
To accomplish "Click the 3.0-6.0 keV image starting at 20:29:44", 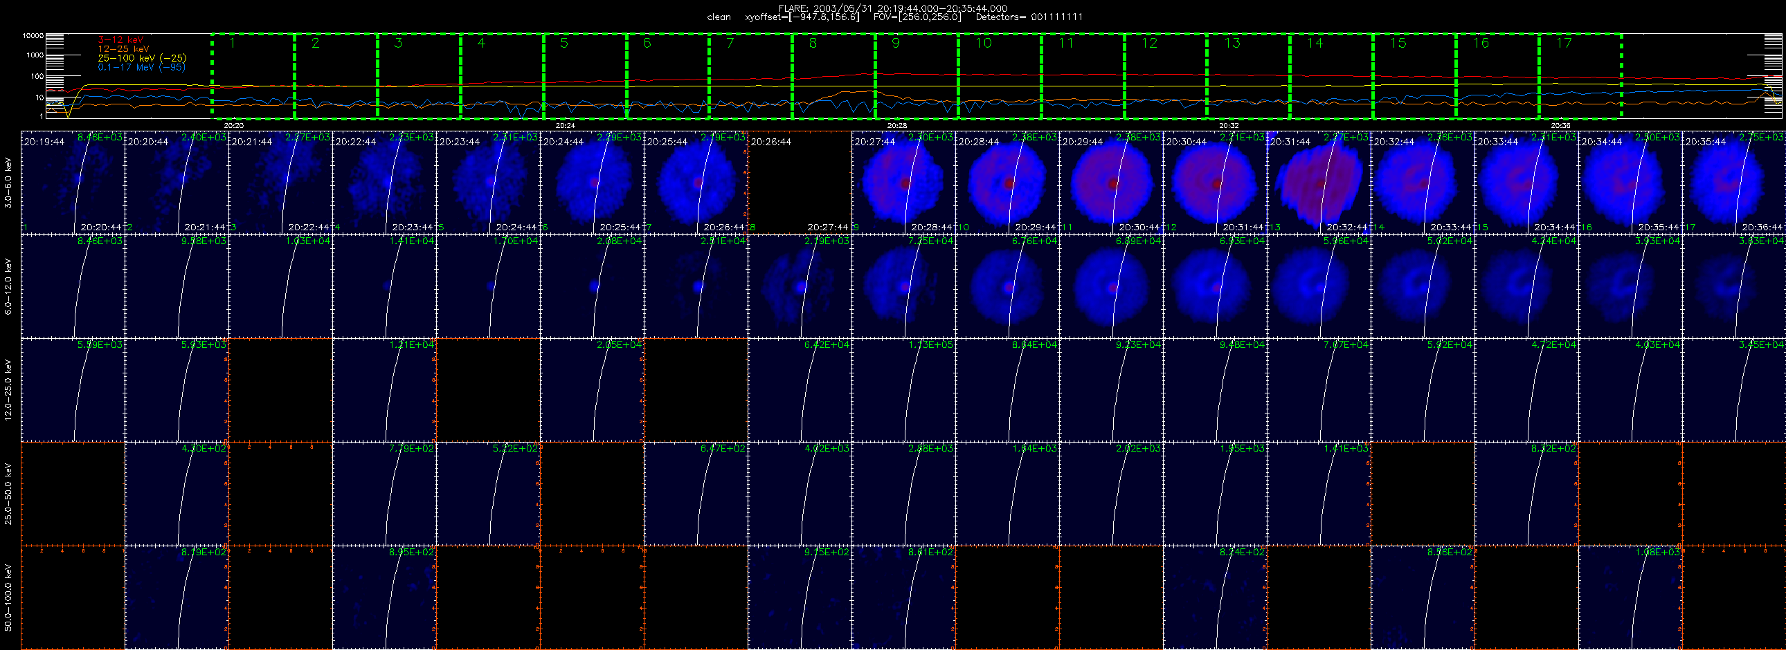I will pyautogui.click(x=1111, y=183).
